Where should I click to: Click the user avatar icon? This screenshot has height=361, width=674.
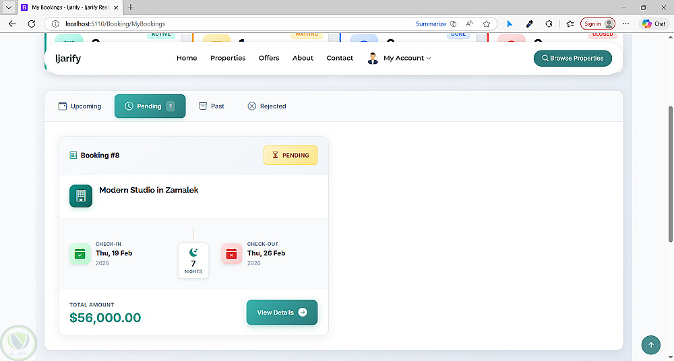373,58
